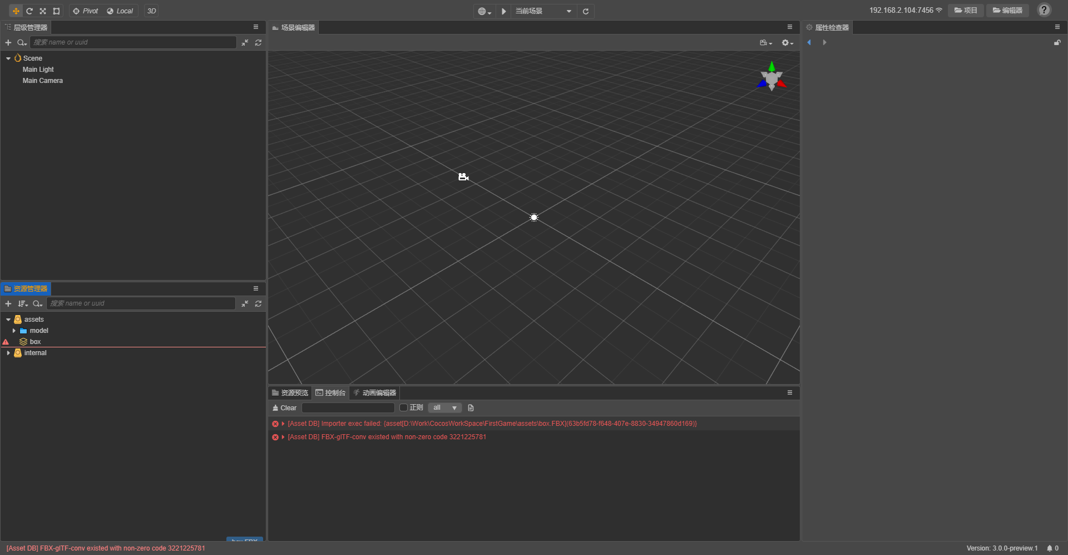Select the 层级管理器 hierarchy tab
Image resolution: width=1068 pixels, height=555 pixels.
pyautogui.click(x=26, y=27)
